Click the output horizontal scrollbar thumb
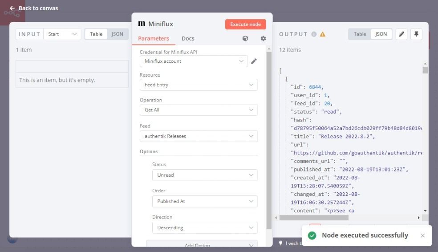 tap(314, 218)
